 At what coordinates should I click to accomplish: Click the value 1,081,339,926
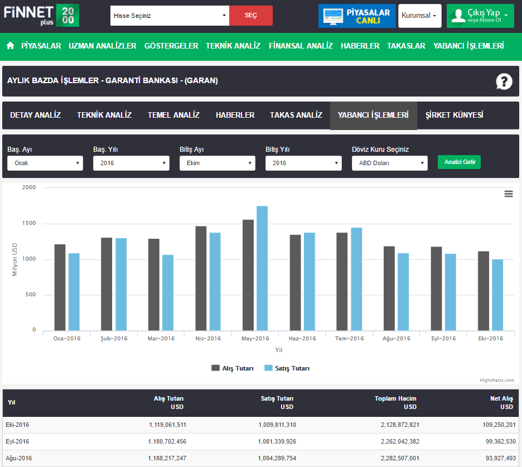pyautogui.click(x=277, y=441)
